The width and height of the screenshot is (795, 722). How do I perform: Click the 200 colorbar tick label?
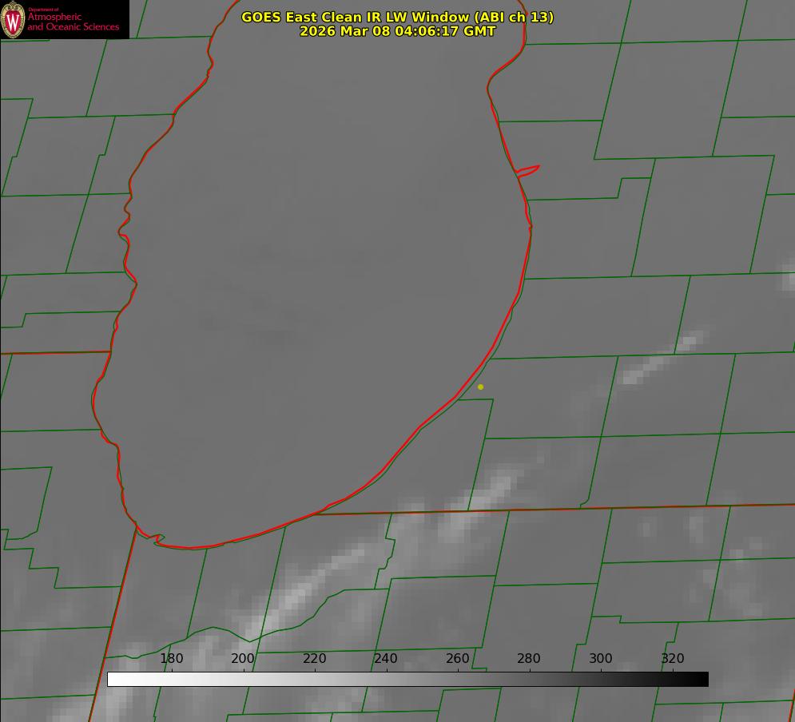pos(243,658)
